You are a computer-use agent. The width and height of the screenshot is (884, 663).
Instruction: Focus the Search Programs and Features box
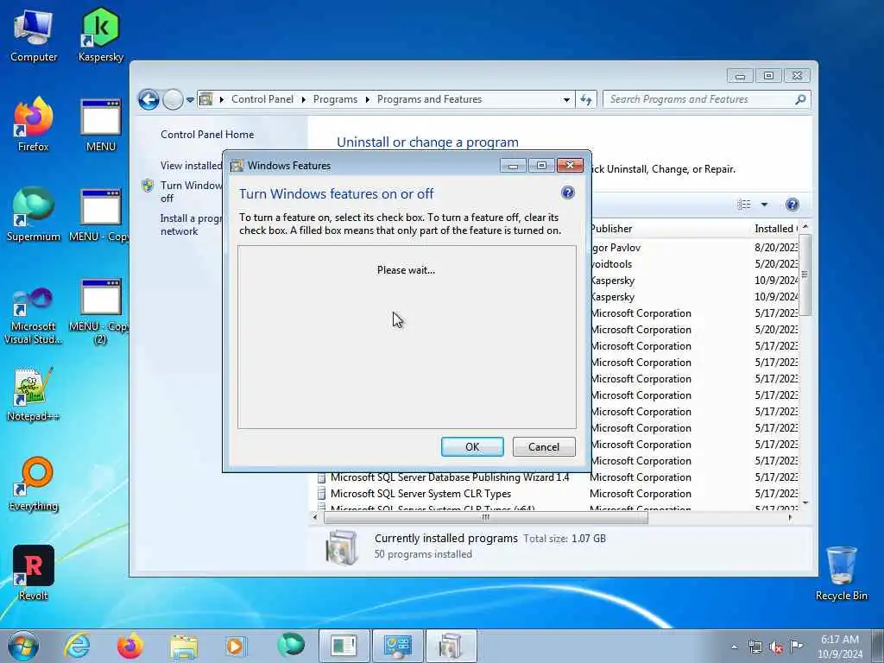pos(699,100)
